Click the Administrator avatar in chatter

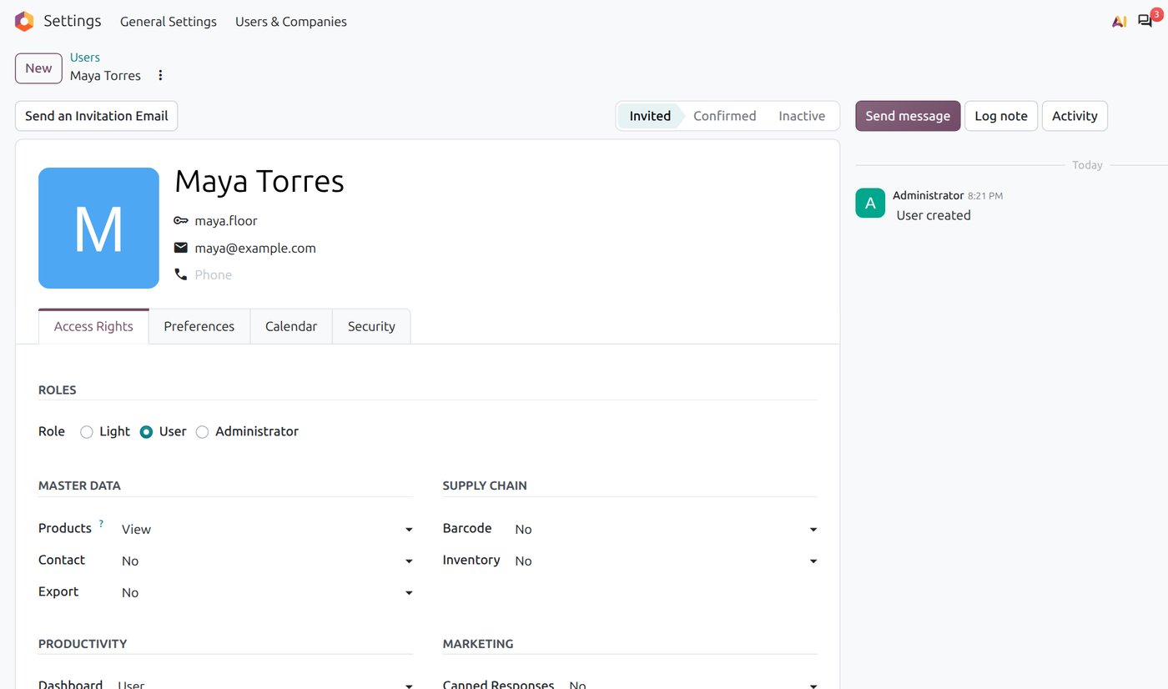coord(870,203)
